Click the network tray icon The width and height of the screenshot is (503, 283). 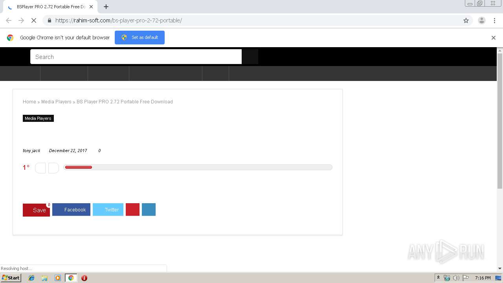[447, 278]
